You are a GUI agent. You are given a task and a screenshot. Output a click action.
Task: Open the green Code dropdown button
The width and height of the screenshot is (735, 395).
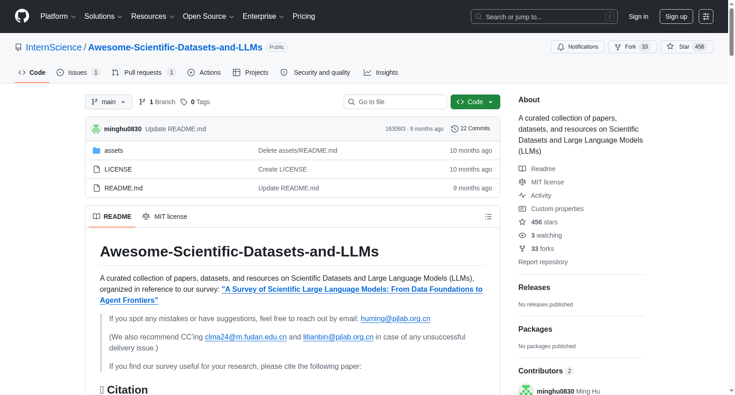[x=475, y=102]
